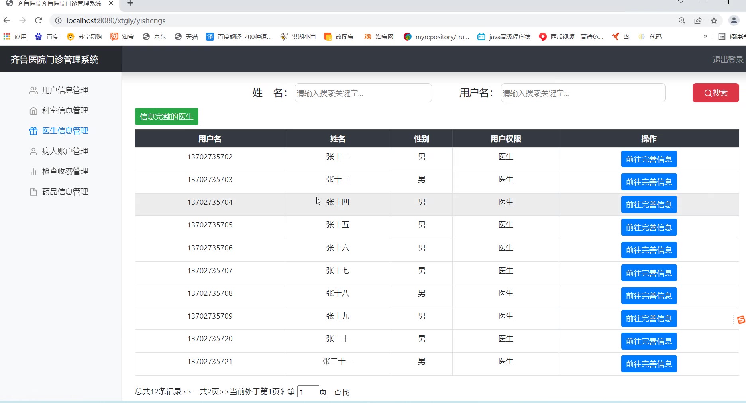
Task: Click 前往完善信息 for 张十三
Action: click(x=649, y=182)
